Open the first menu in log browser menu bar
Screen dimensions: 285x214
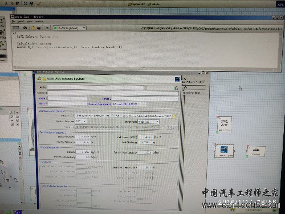tap(13, 22)
